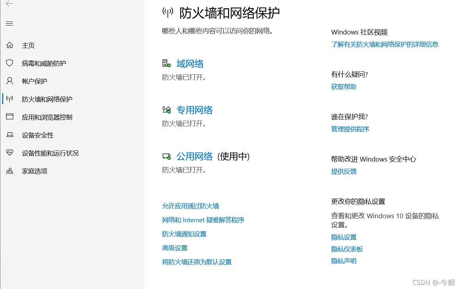Screen dimensions: 460x289
Task: Launch 网络和 Internet 疑难解答程序
Action: [203, 220]
